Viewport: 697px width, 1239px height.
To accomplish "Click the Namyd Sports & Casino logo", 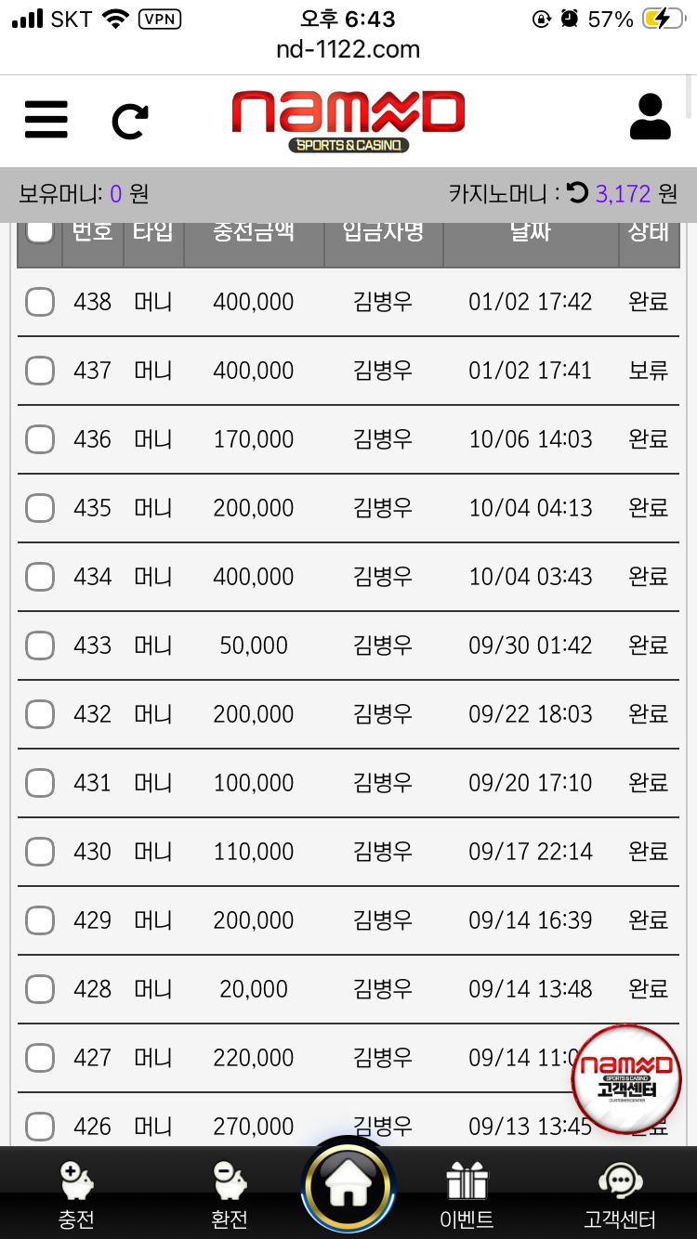I will pos(348,121).
